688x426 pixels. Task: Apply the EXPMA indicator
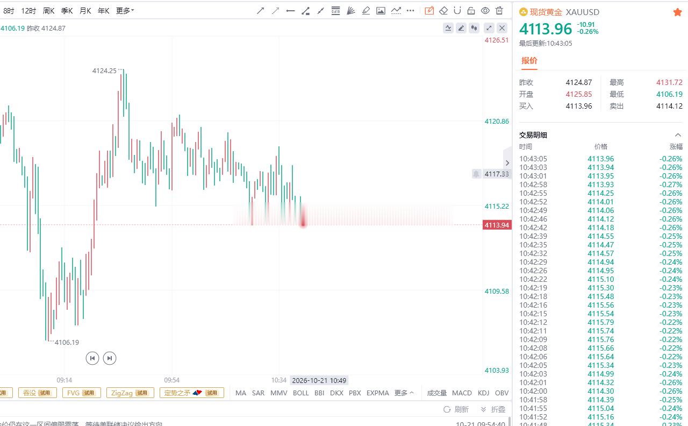coord(377,393)
